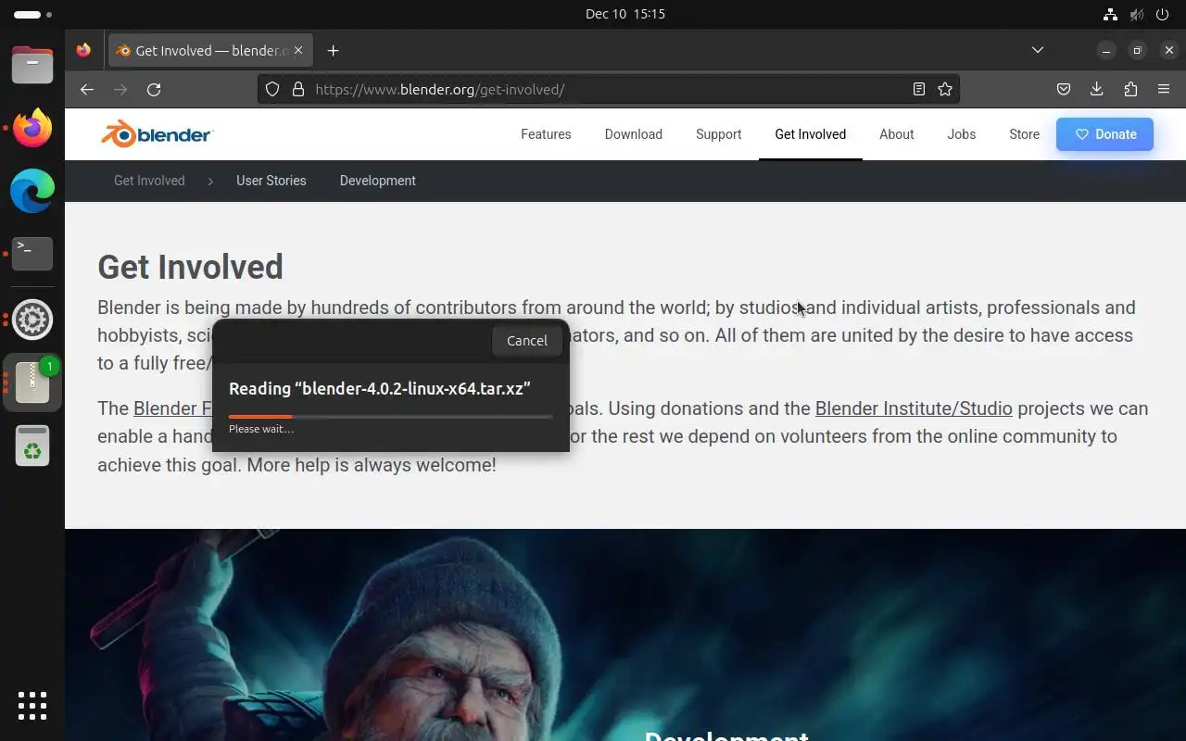
Task: Open Terminal from the dock
Action: pos(32,254)
